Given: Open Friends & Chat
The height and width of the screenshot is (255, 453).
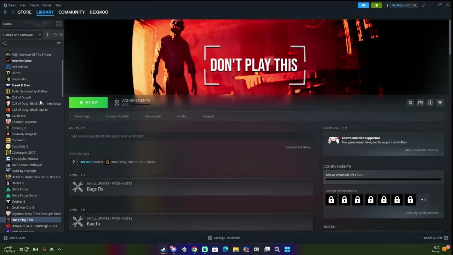Looking at the screenshot, I should tap(435, 238).
